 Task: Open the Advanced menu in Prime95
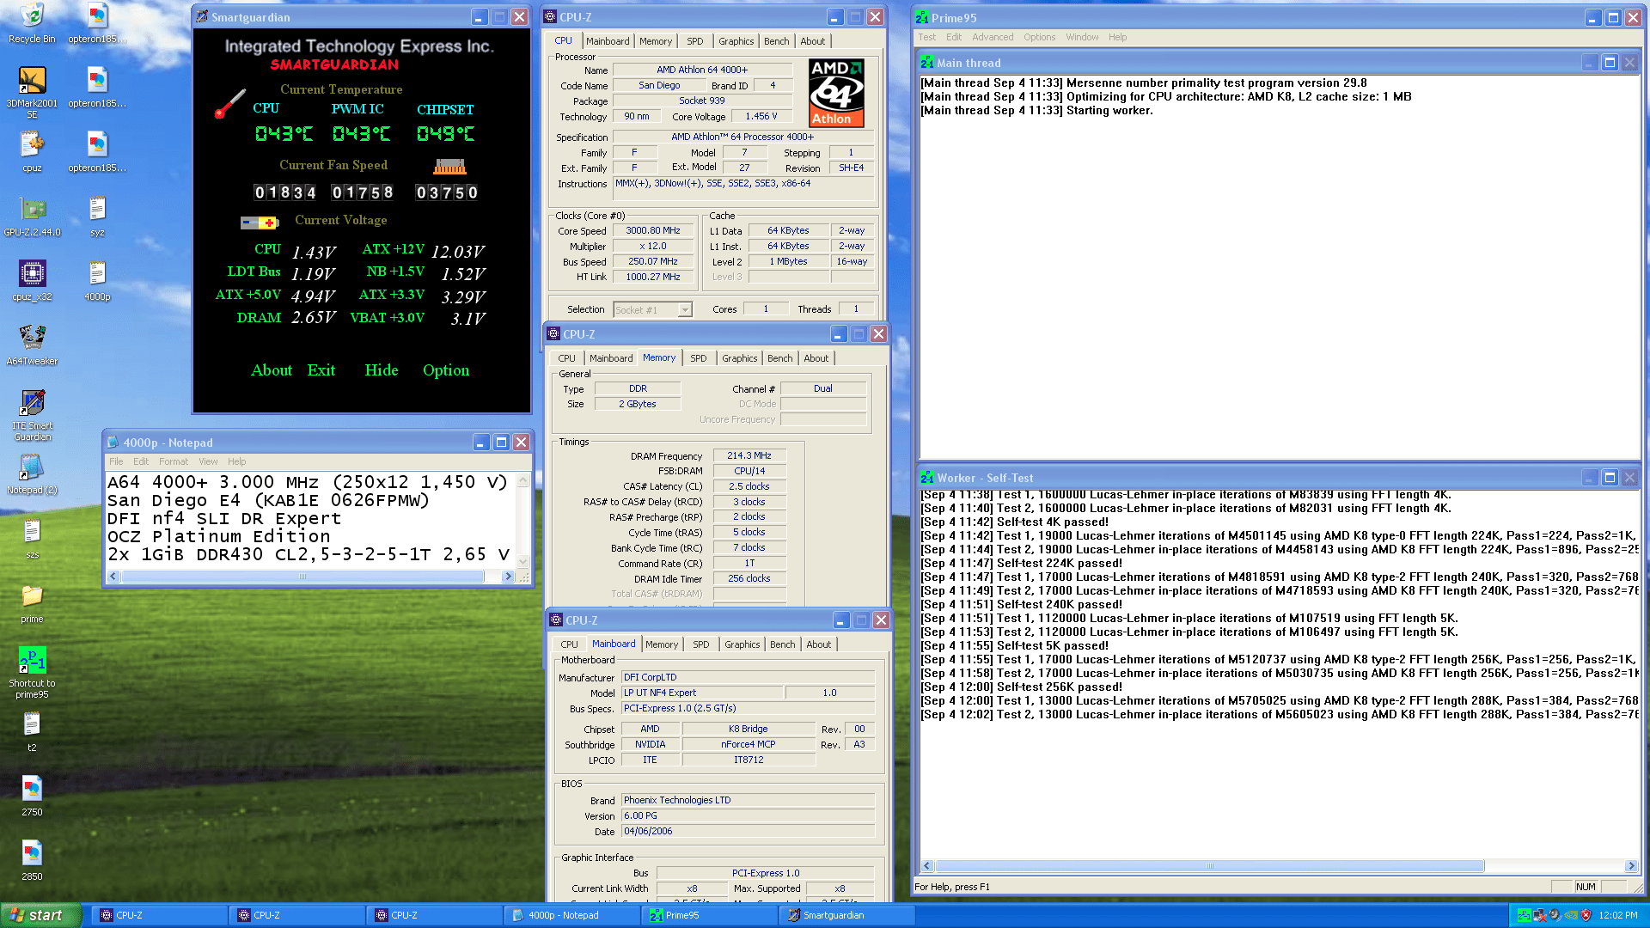point(993,37)
